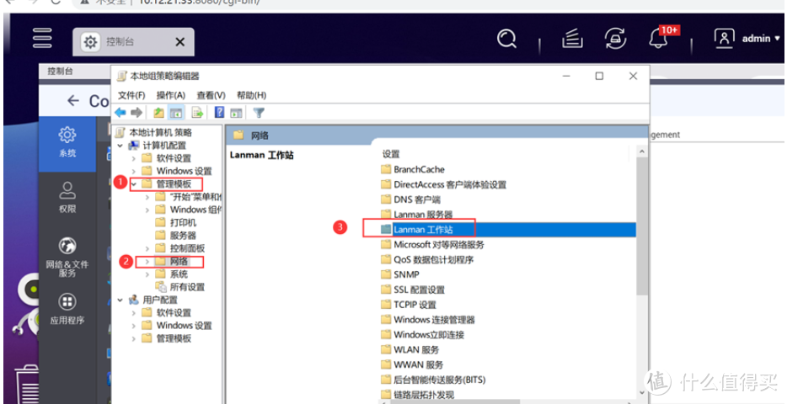Expand the 网络 tree node arrow
Screen dimensions: 787x404
(x=147, y=262)
